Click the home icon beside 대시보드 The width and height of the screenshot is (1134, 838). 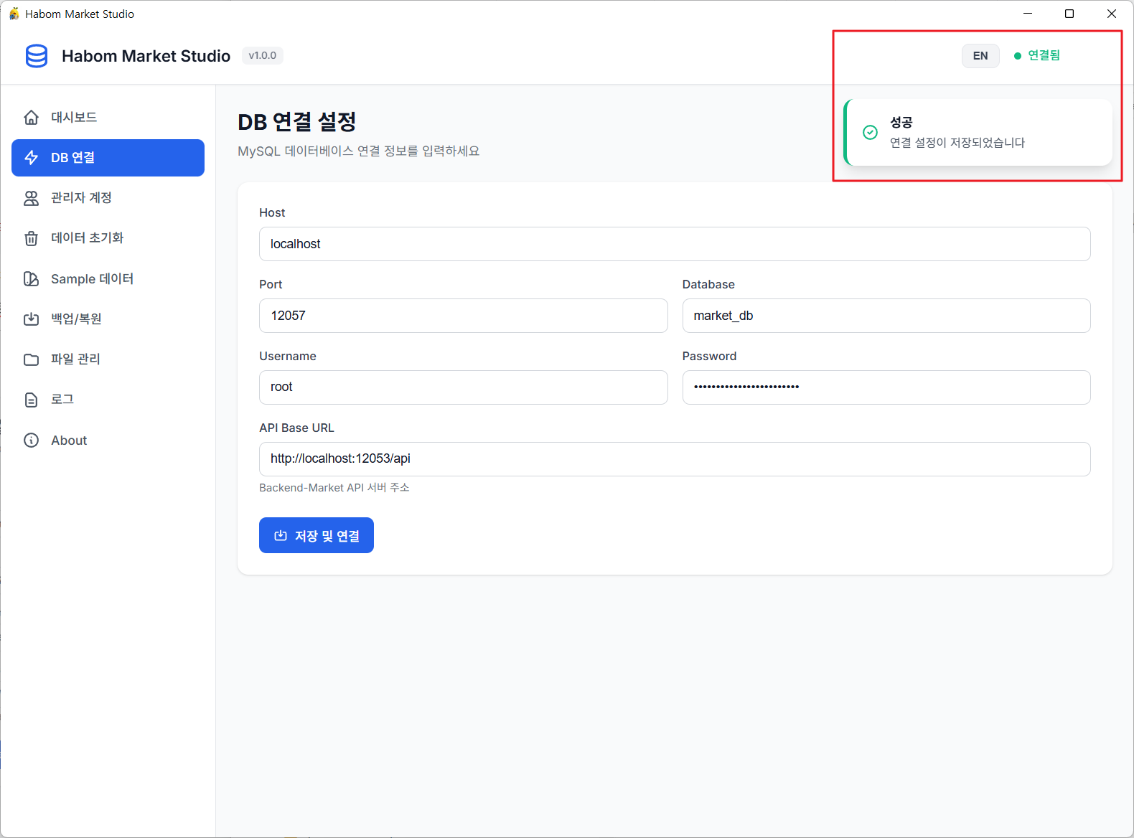[31, 118]
